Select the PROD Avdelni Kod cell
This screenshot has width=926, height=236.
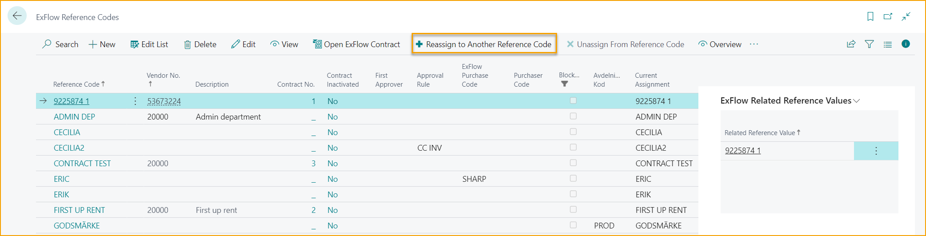point(604,225)
